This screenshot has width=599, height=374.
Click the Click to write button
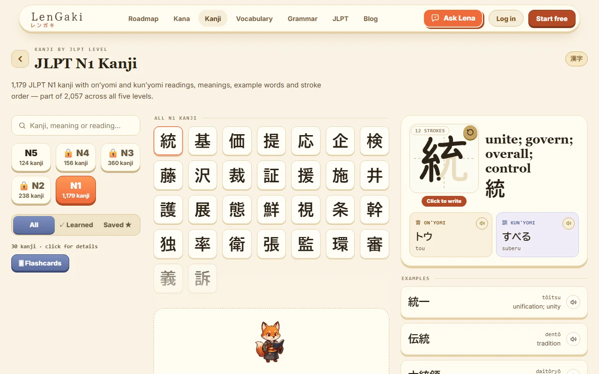pos(444,201)
